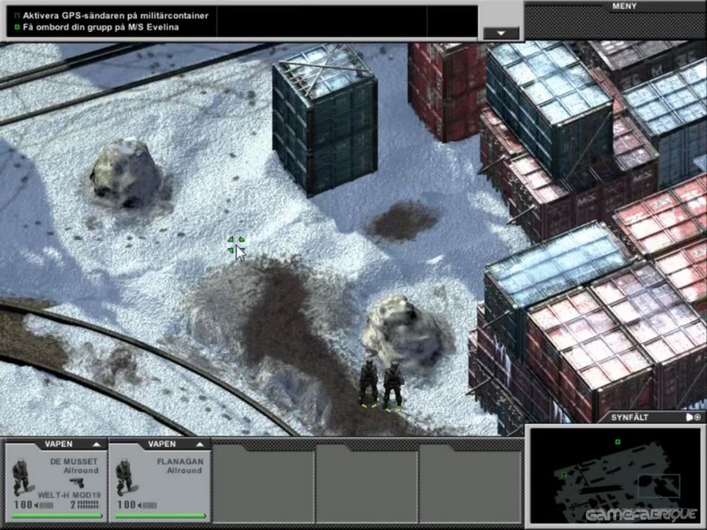Open Flanagan's VAPEN tab
Viewport: 707px width, 530px height.
coord(162,444)
